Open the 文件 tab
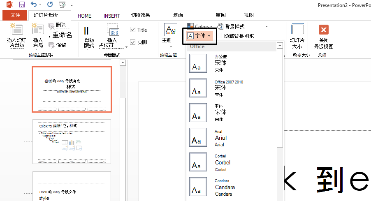Viewport: 371px width, 201px height. [15, 15]
